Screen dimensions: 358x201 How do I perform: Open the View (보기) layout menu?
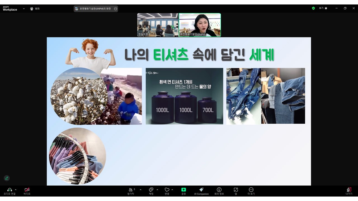point(323,8)
